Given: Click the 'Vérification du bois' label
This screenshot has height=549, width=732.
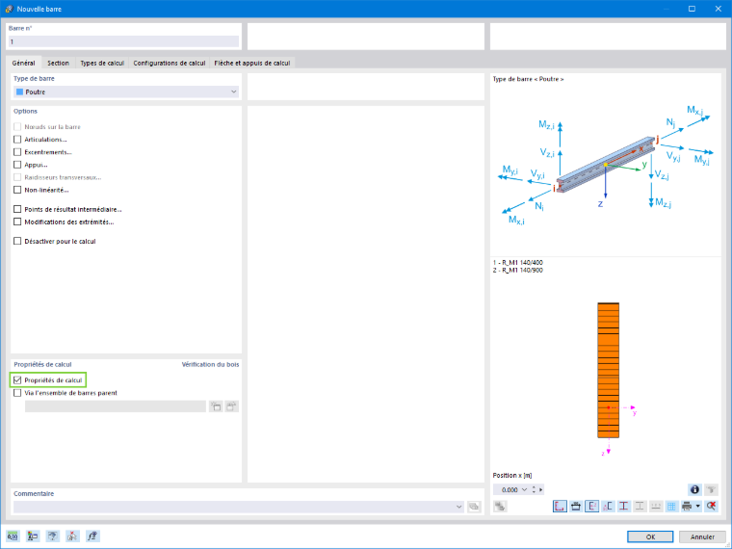Looking at the screenshot, I should click(x=210, y=364).
